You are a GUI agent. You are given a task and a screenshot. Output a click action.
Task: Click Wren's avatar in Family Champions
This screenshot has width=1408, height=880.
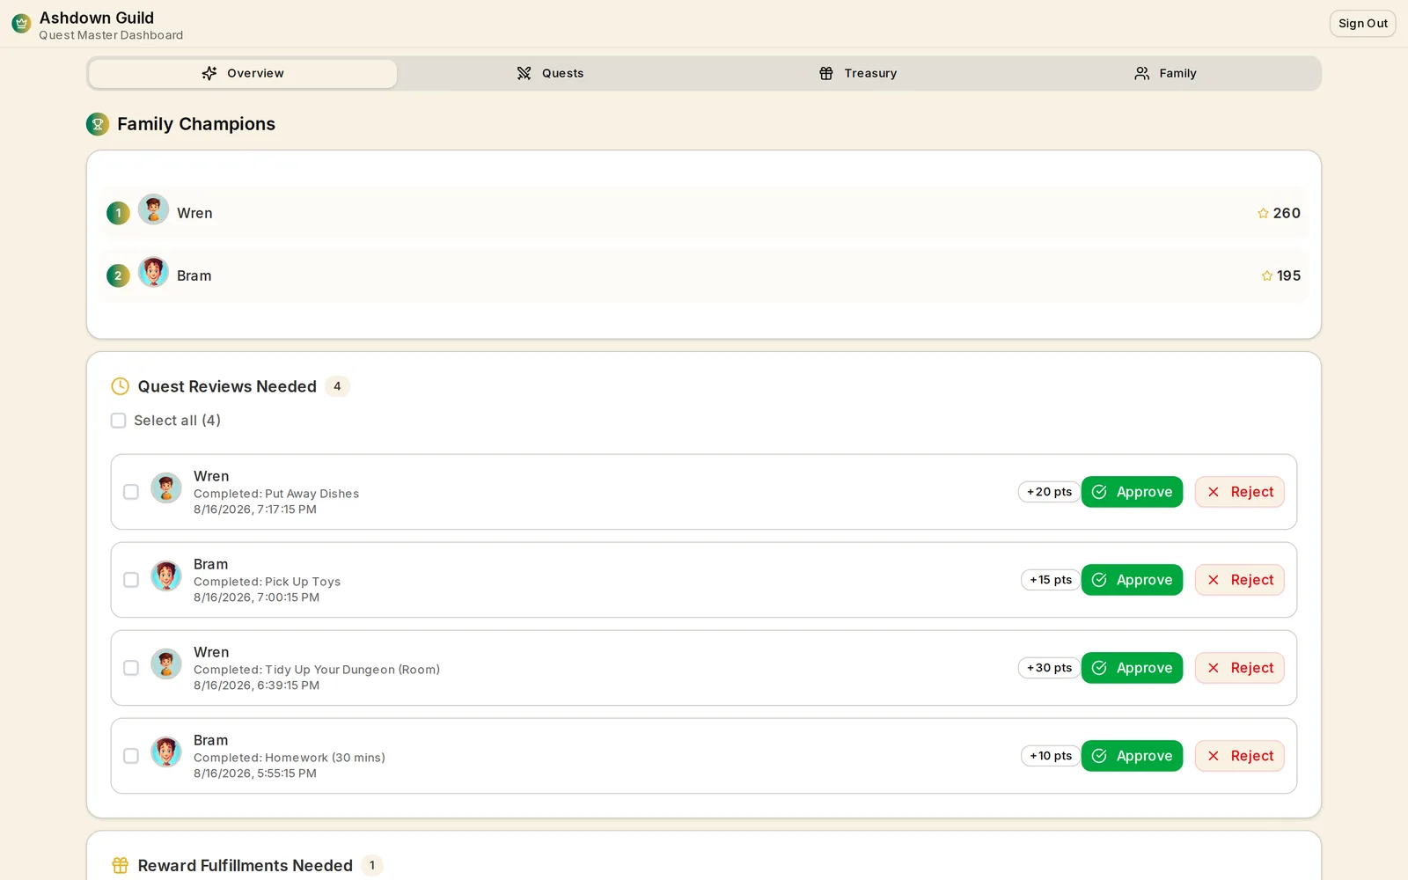pos(153,209)
